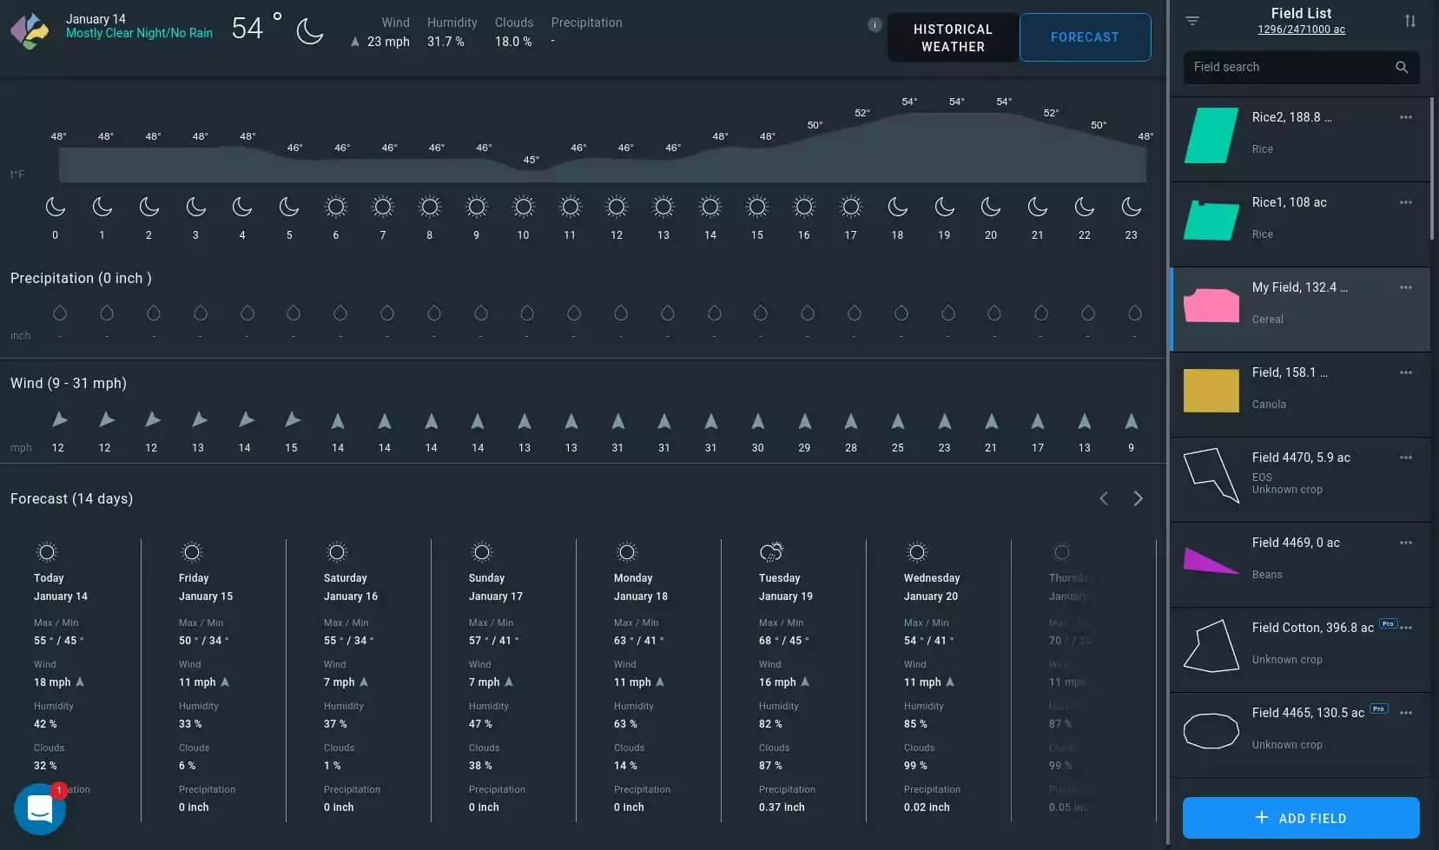Click the app logo in top-left corner
Viewport: 1439px width, 850px height.
(x=30, y=31)
